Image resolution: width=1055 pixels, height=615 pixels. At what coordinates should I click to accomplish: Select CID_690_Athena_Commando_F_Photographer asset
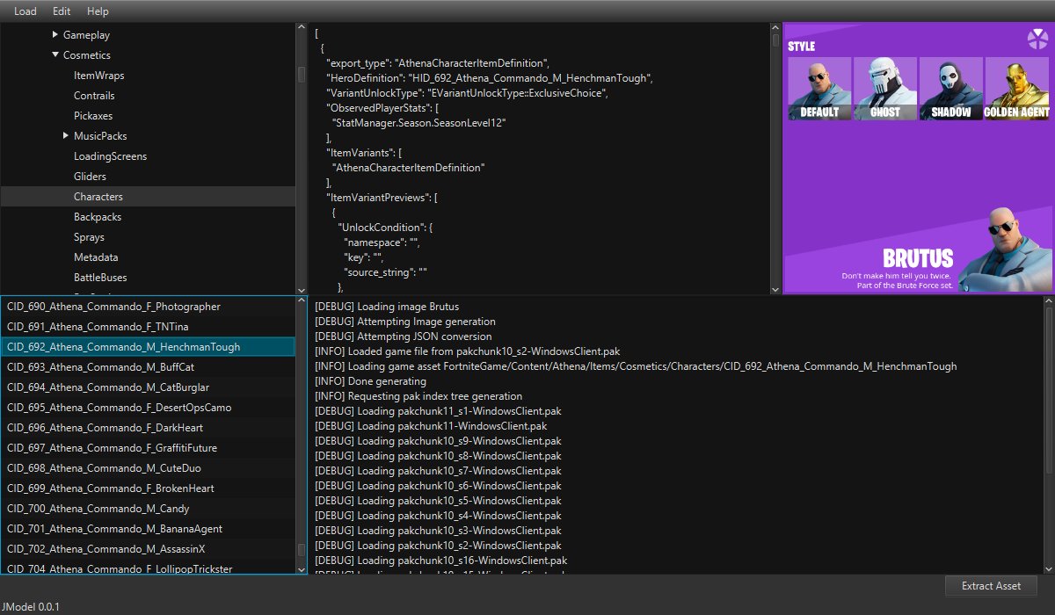[148, 307]
